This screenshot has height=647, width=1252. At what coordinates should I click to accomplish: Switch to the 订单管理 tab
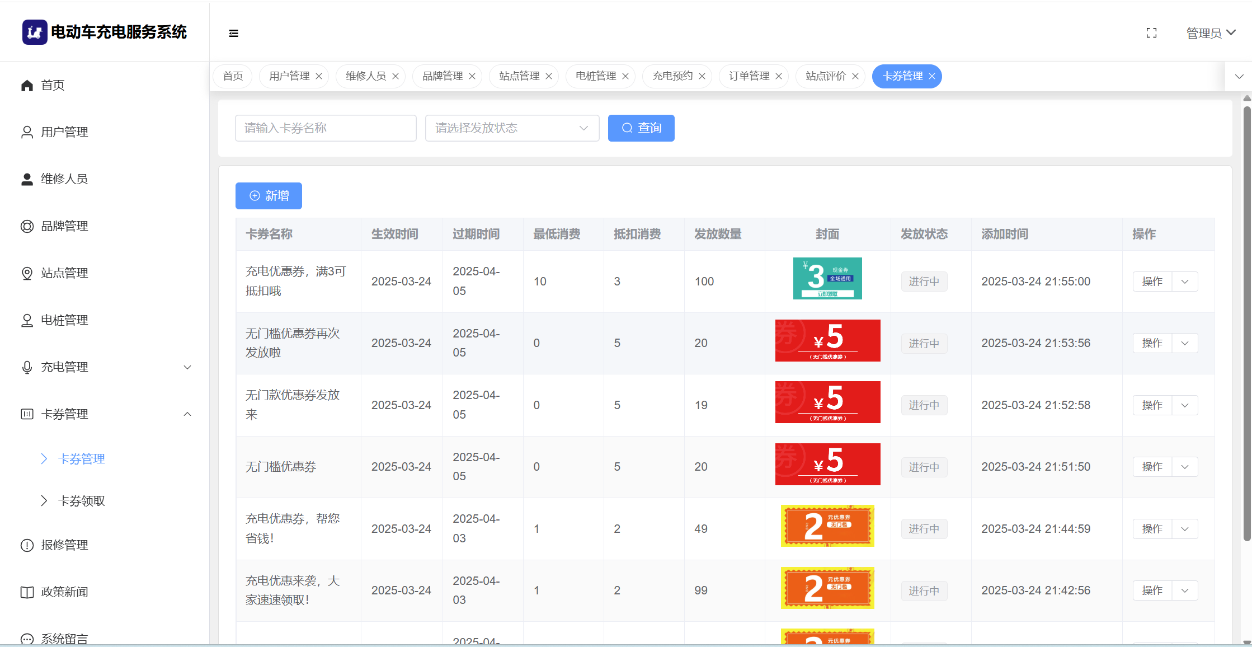pyautogui.click(x=749, y=76)
